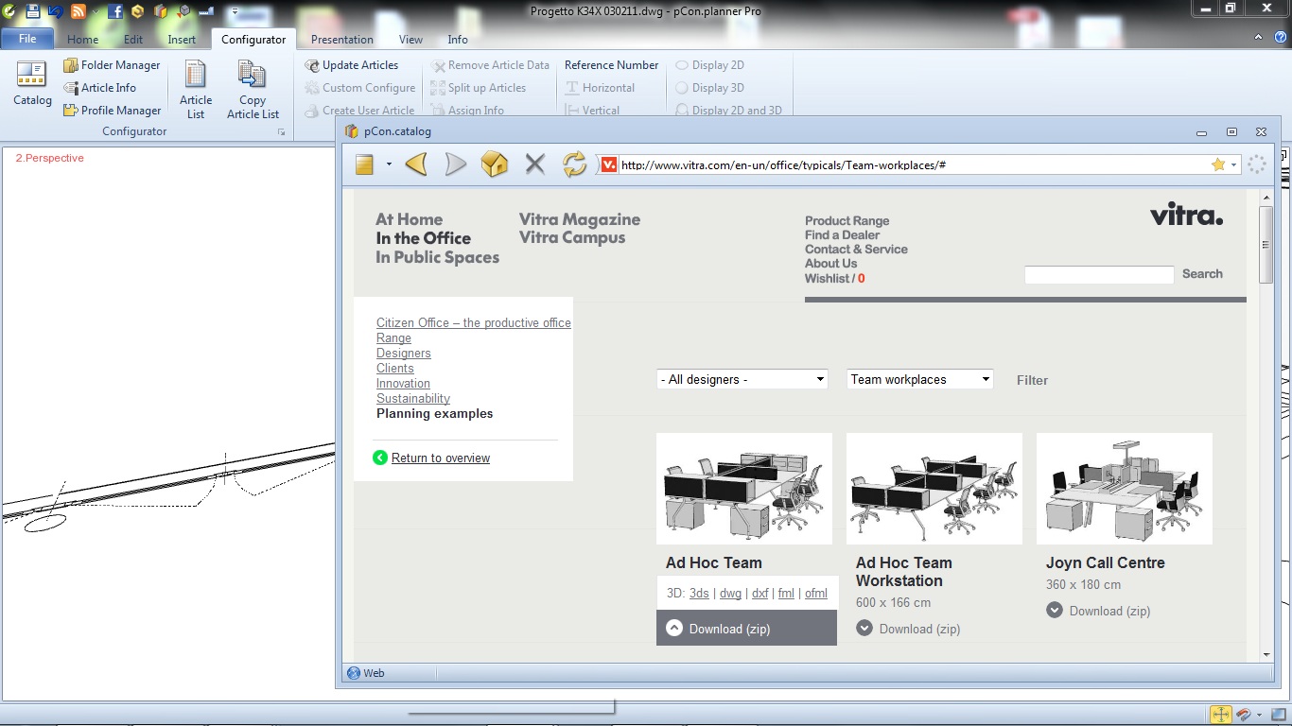Click the favorites star in address bar
Viewport: 1292px width, 726px height.
1218,164
